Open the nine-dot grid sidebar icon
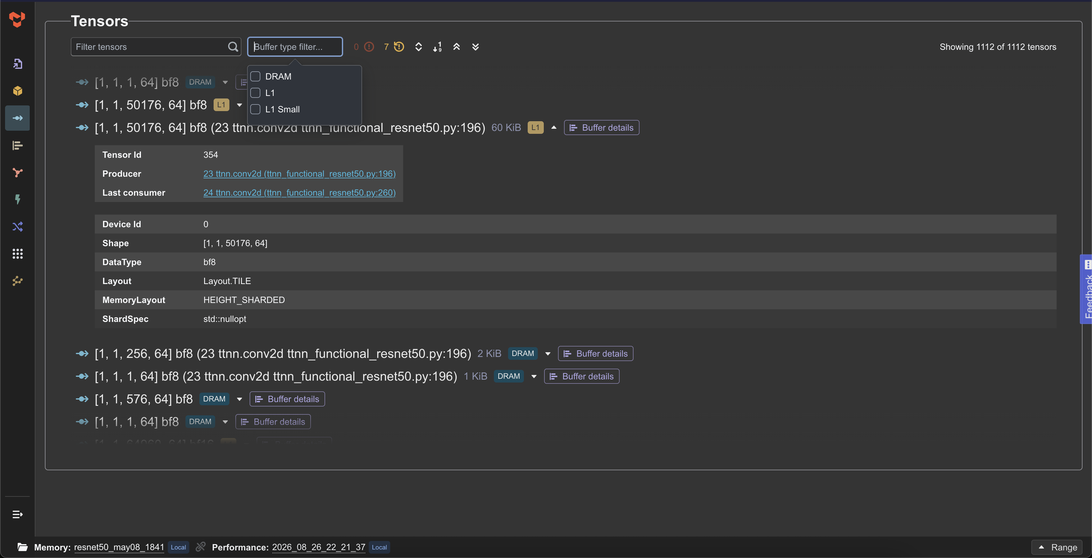The image size is (1092, 558). (x=17, y=254)
